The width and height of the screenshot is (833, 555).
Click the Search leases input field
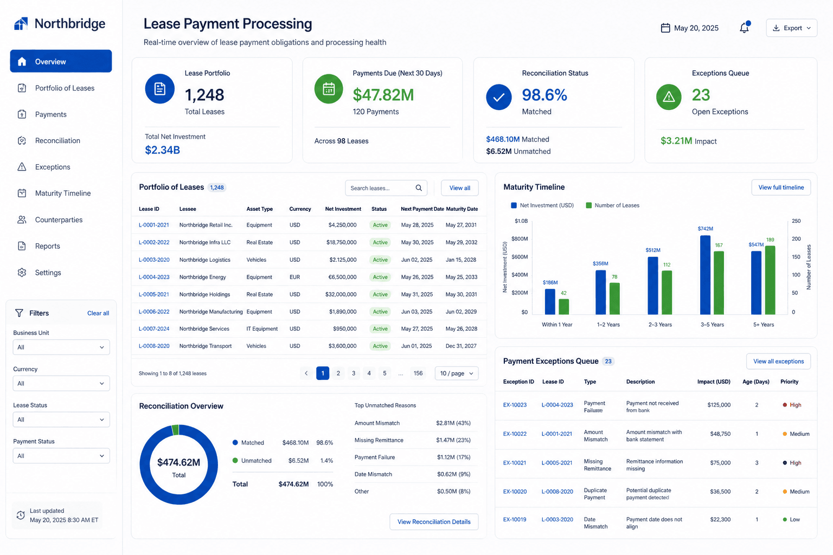point(386,188)
